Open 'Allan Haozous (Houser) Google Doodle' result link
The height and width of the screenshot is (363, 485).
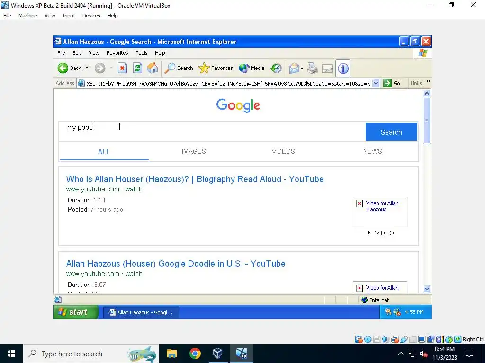176,264
